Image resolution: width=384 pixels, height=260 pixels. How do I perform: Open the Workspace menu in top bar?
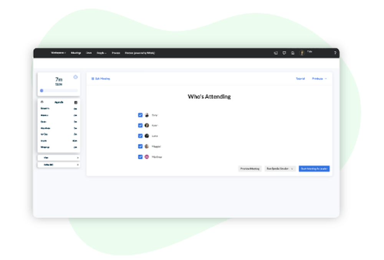[58, 53]
